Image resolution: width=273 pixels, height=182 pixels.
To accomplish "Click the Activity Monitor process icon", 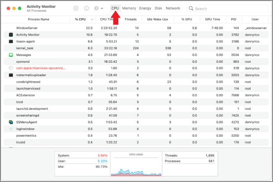I will [x=11, y=35].
